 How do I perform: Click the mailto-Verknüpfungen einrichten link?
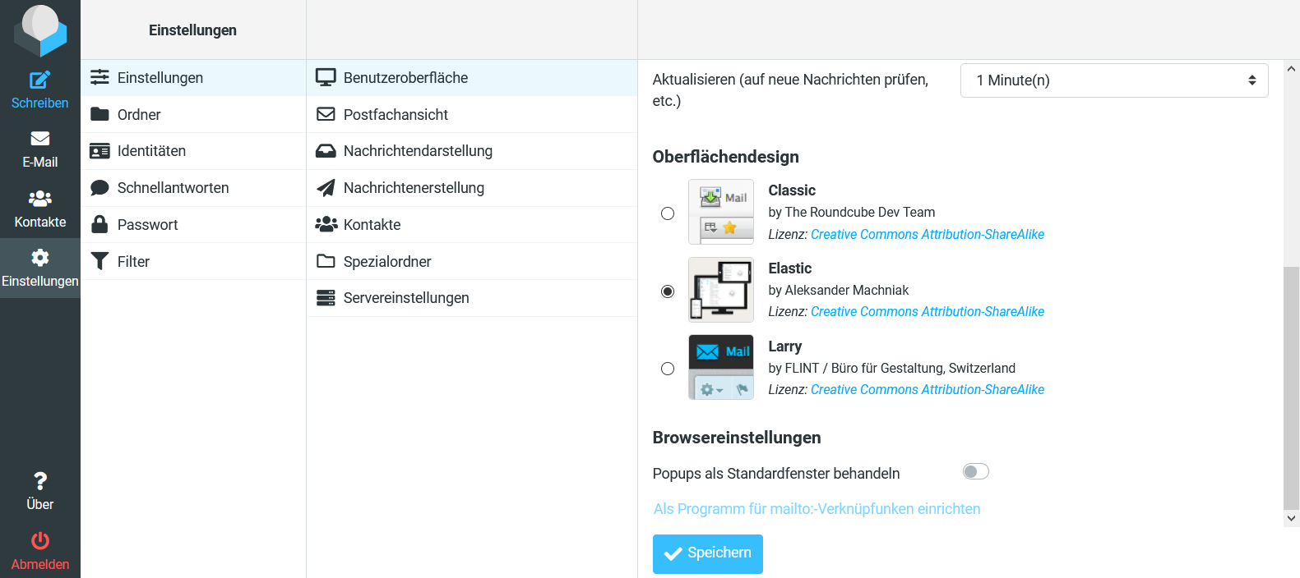[817, 509]
